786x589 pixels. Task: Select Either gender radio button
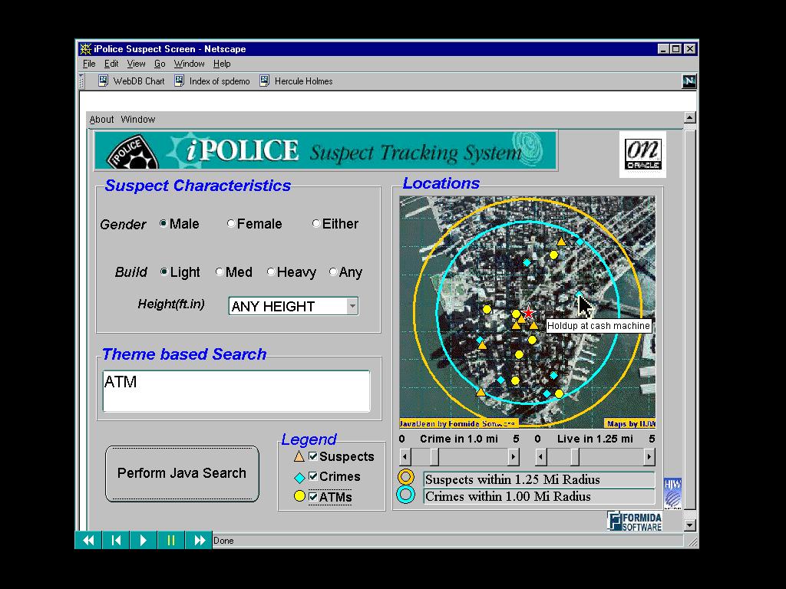pos(315,223)
